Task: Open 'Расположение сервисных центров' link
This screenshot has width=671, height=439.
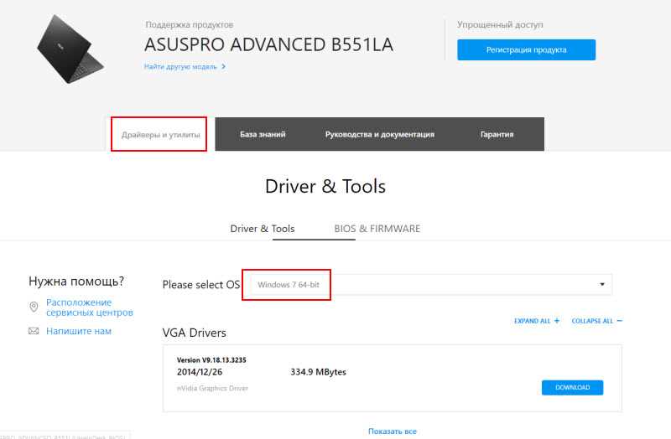Action: (90, 307)
